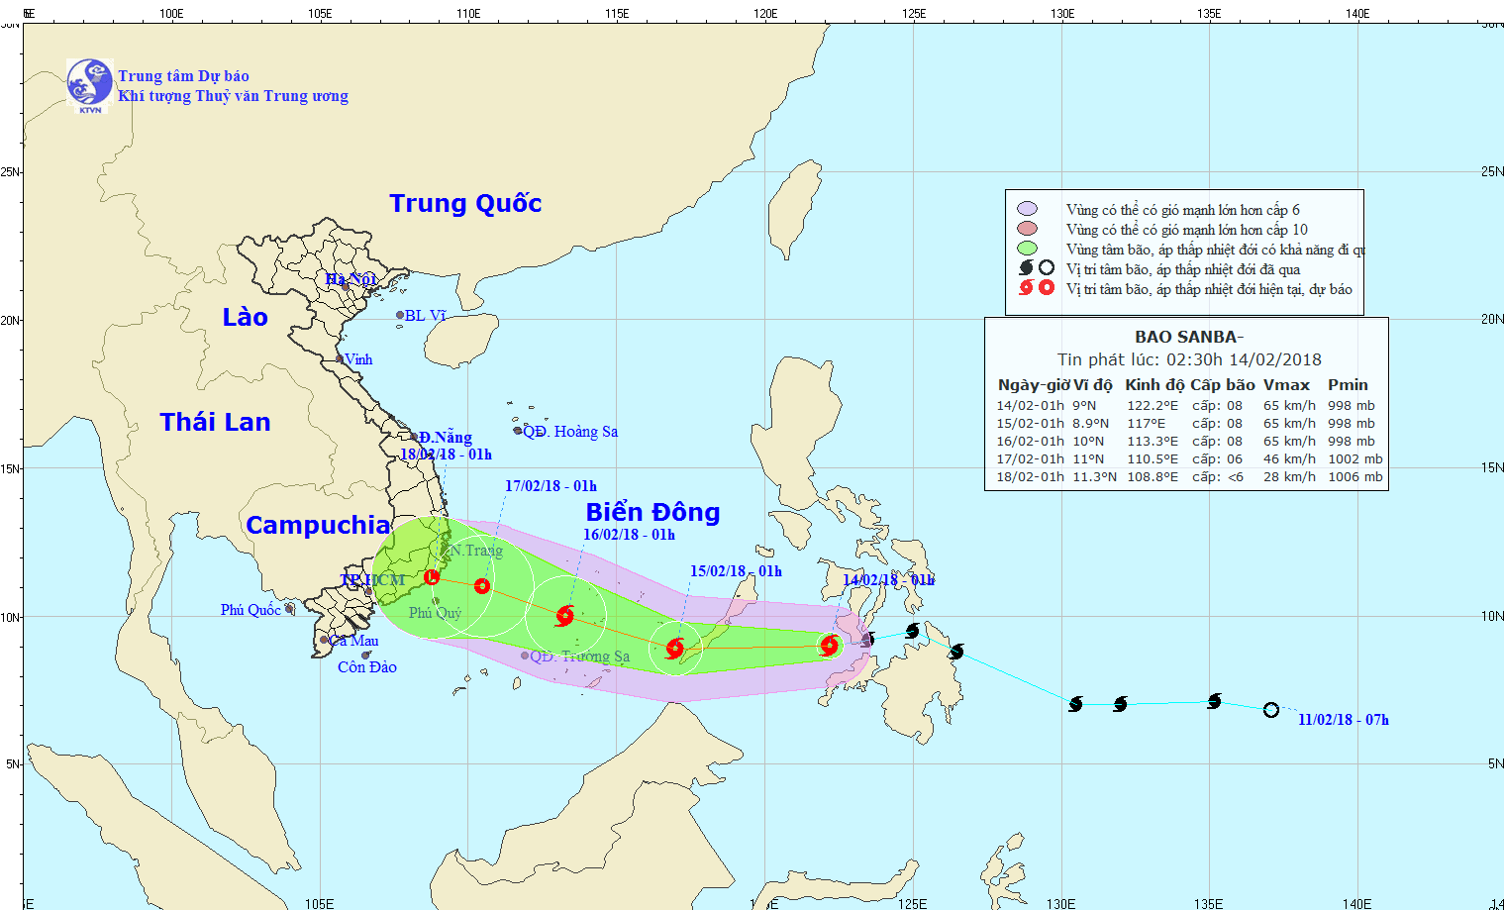
Task: Click the black open circle in the legend
Action: (1047, 267)
